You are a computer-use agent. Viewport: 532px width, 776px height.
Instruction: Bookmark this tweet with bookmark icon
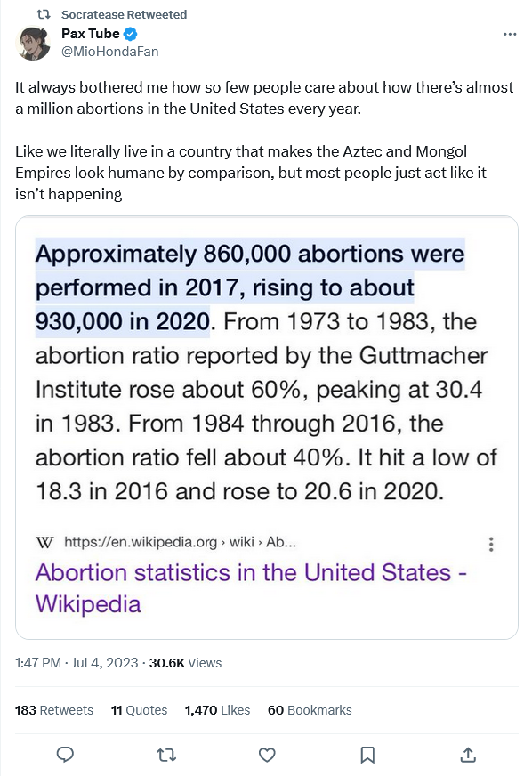tap(367, 755)
